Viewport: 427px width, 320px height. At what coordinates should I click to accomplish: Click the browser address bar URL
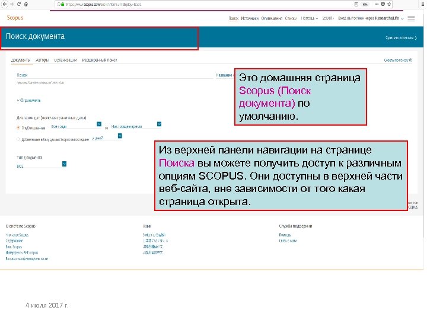tap(103, 4)
